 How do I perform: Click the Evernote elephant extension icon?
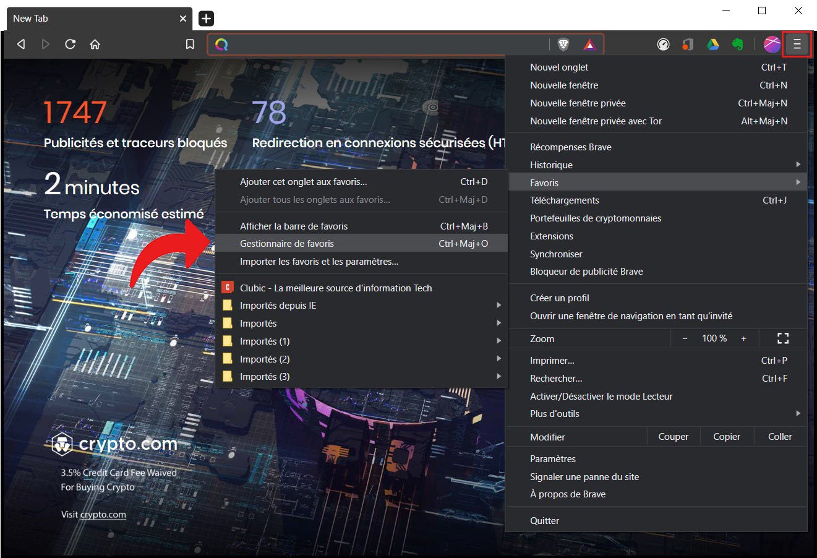[x=737, y=45]
